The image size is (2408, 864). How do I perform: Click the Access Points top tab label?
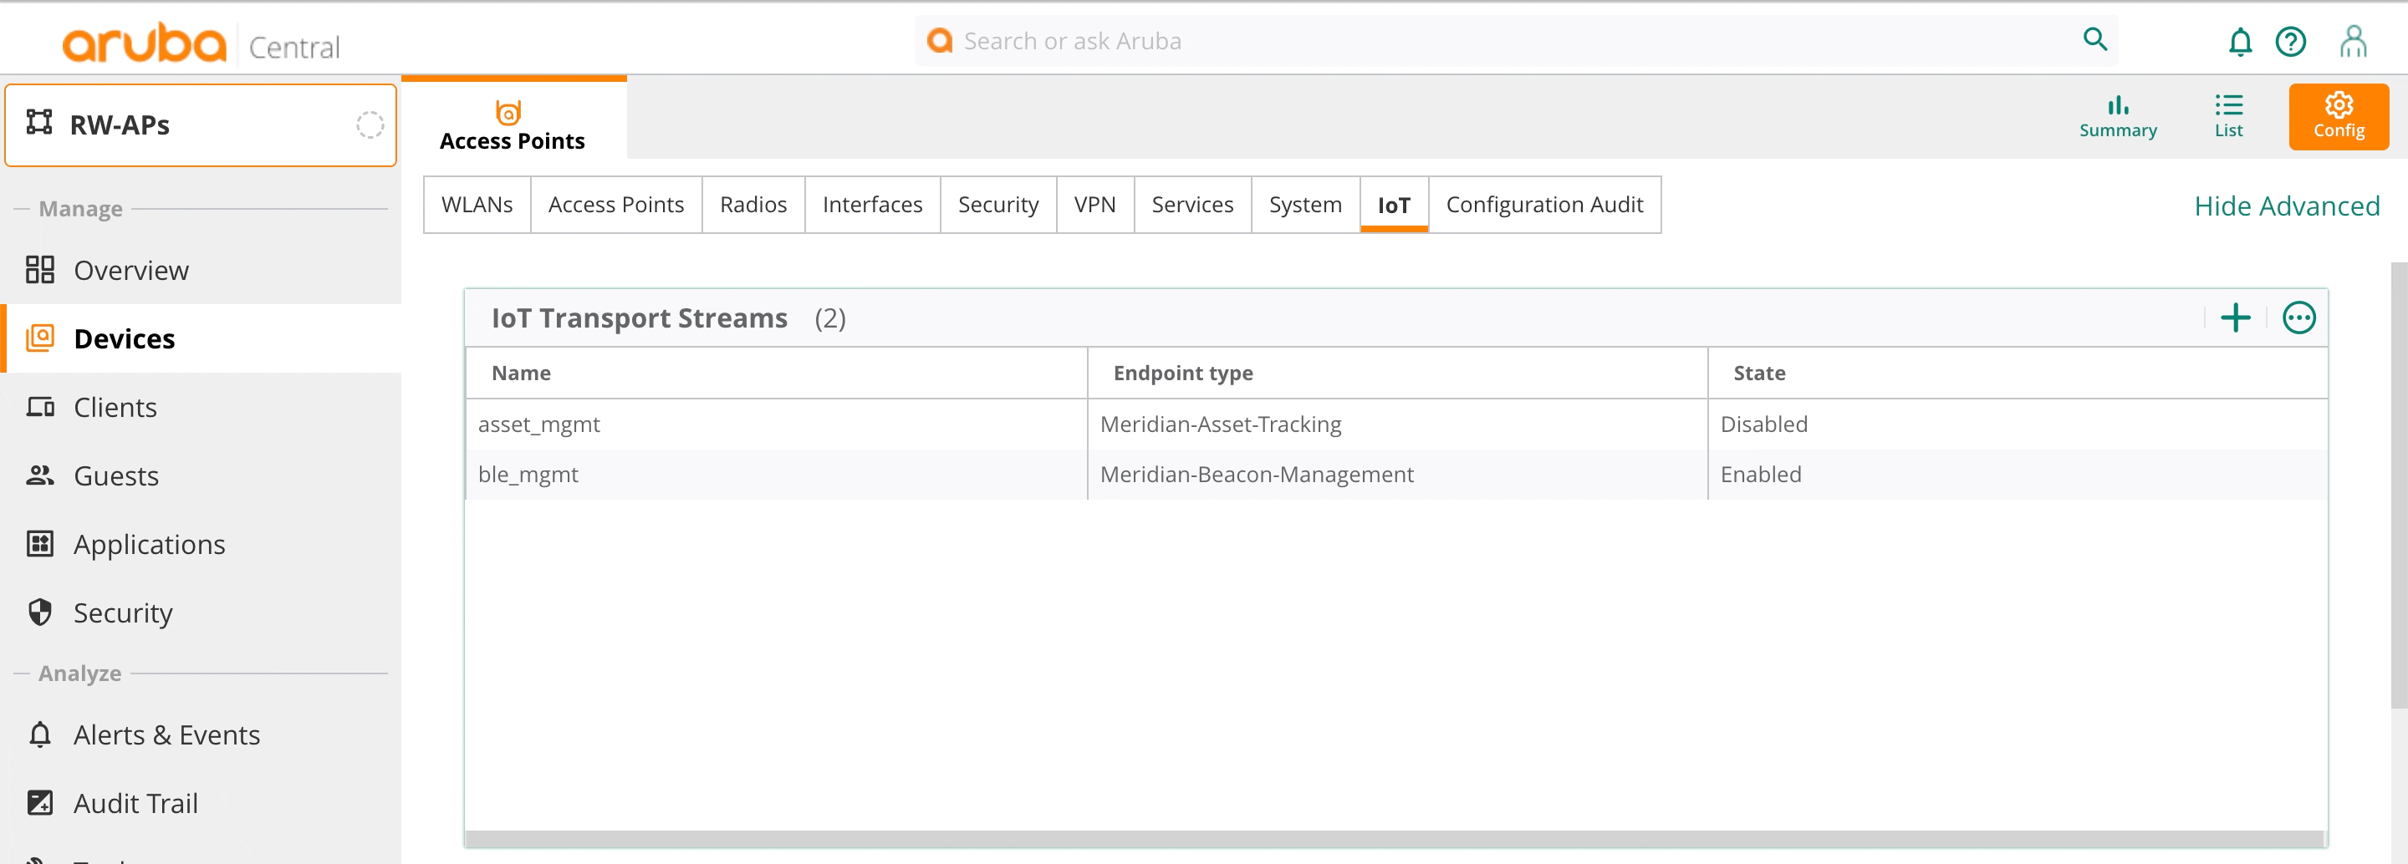[x=513, y=141]
